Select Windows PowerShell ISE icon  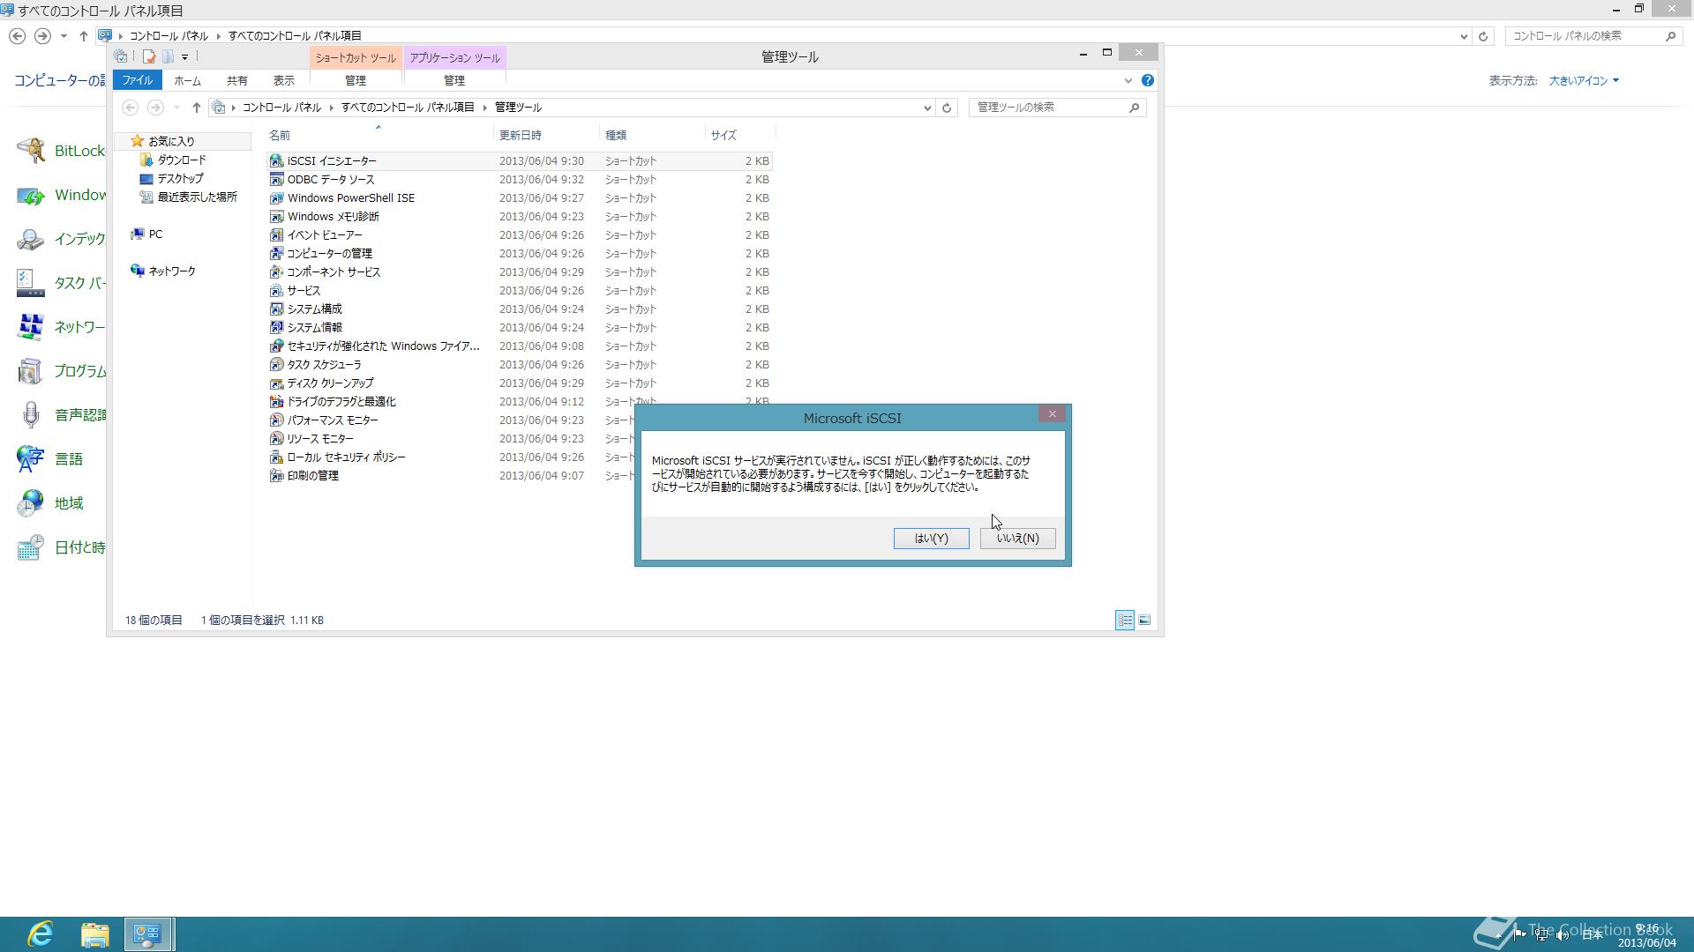pyautogui.click(x=276, y=197)
